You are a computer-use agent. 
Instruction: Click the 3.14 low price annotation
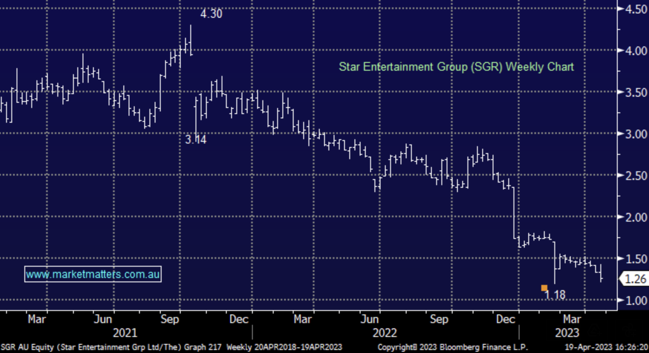click(195, 140)
